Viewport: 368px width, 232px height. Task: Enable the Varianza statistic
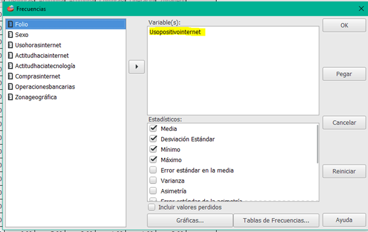tap(153, 180)
